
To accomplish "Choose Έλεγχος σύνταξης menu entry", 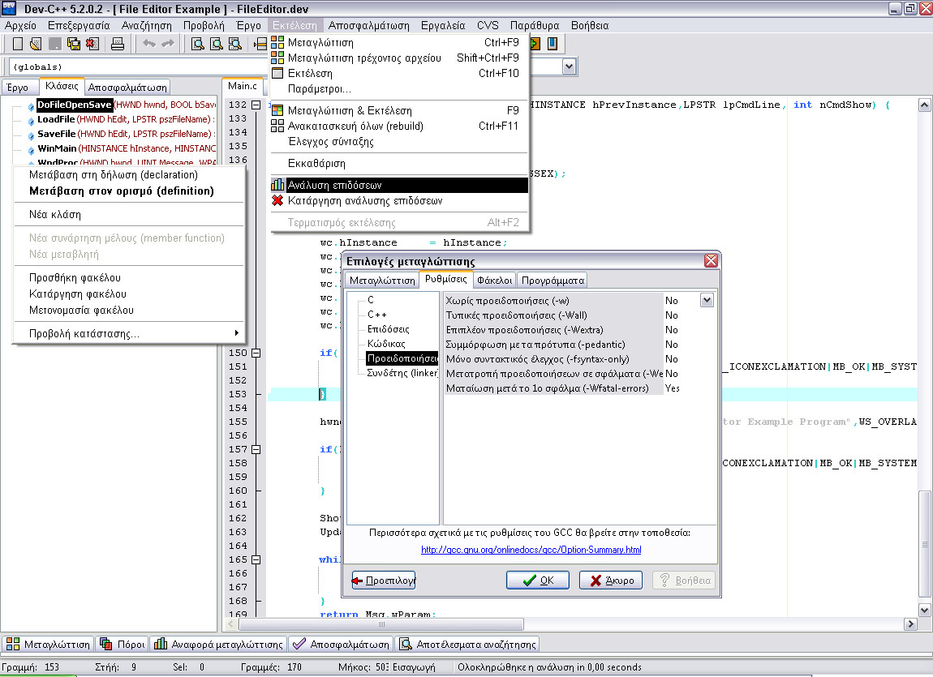I will [399, 141].
